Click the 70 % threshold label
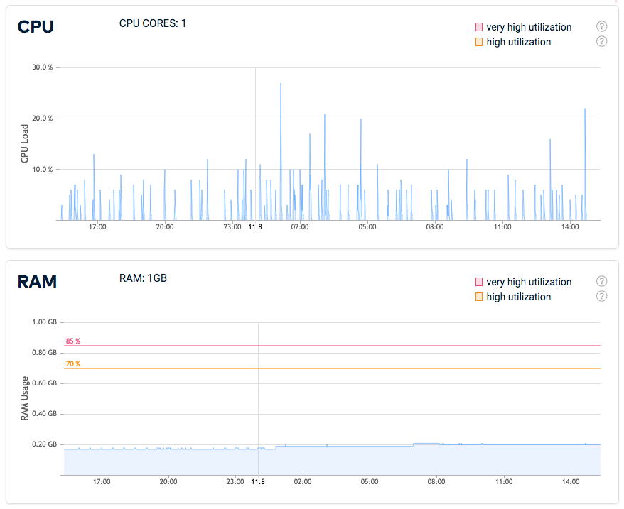Viewport: 624px width, 509px height. pyautogui.click(x=72, y=363)
